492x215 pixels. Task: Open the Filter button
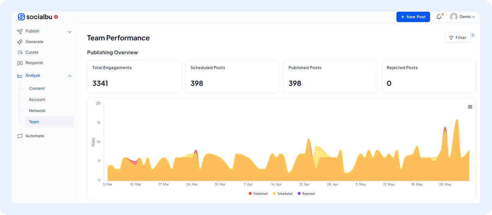click(x=457, y=38)
